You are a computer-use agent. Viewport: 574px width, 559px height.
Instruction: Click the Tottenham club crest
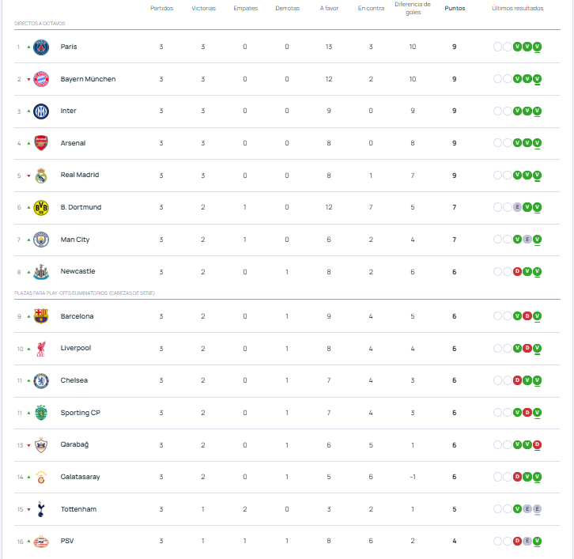coord(41,509)
